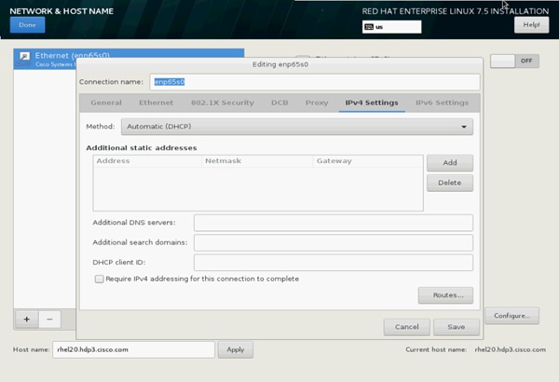Cancel editing the connection
Screen dimensions: 559x382
coord(407,327)
